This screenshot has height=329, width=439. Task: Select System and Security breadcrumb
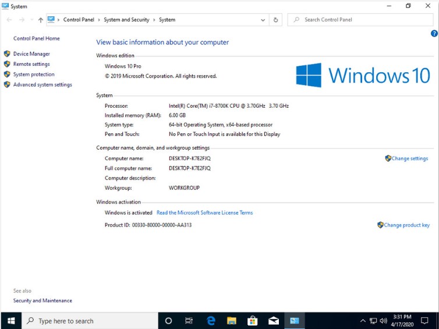pyautogui.click(x=126, y=20)
